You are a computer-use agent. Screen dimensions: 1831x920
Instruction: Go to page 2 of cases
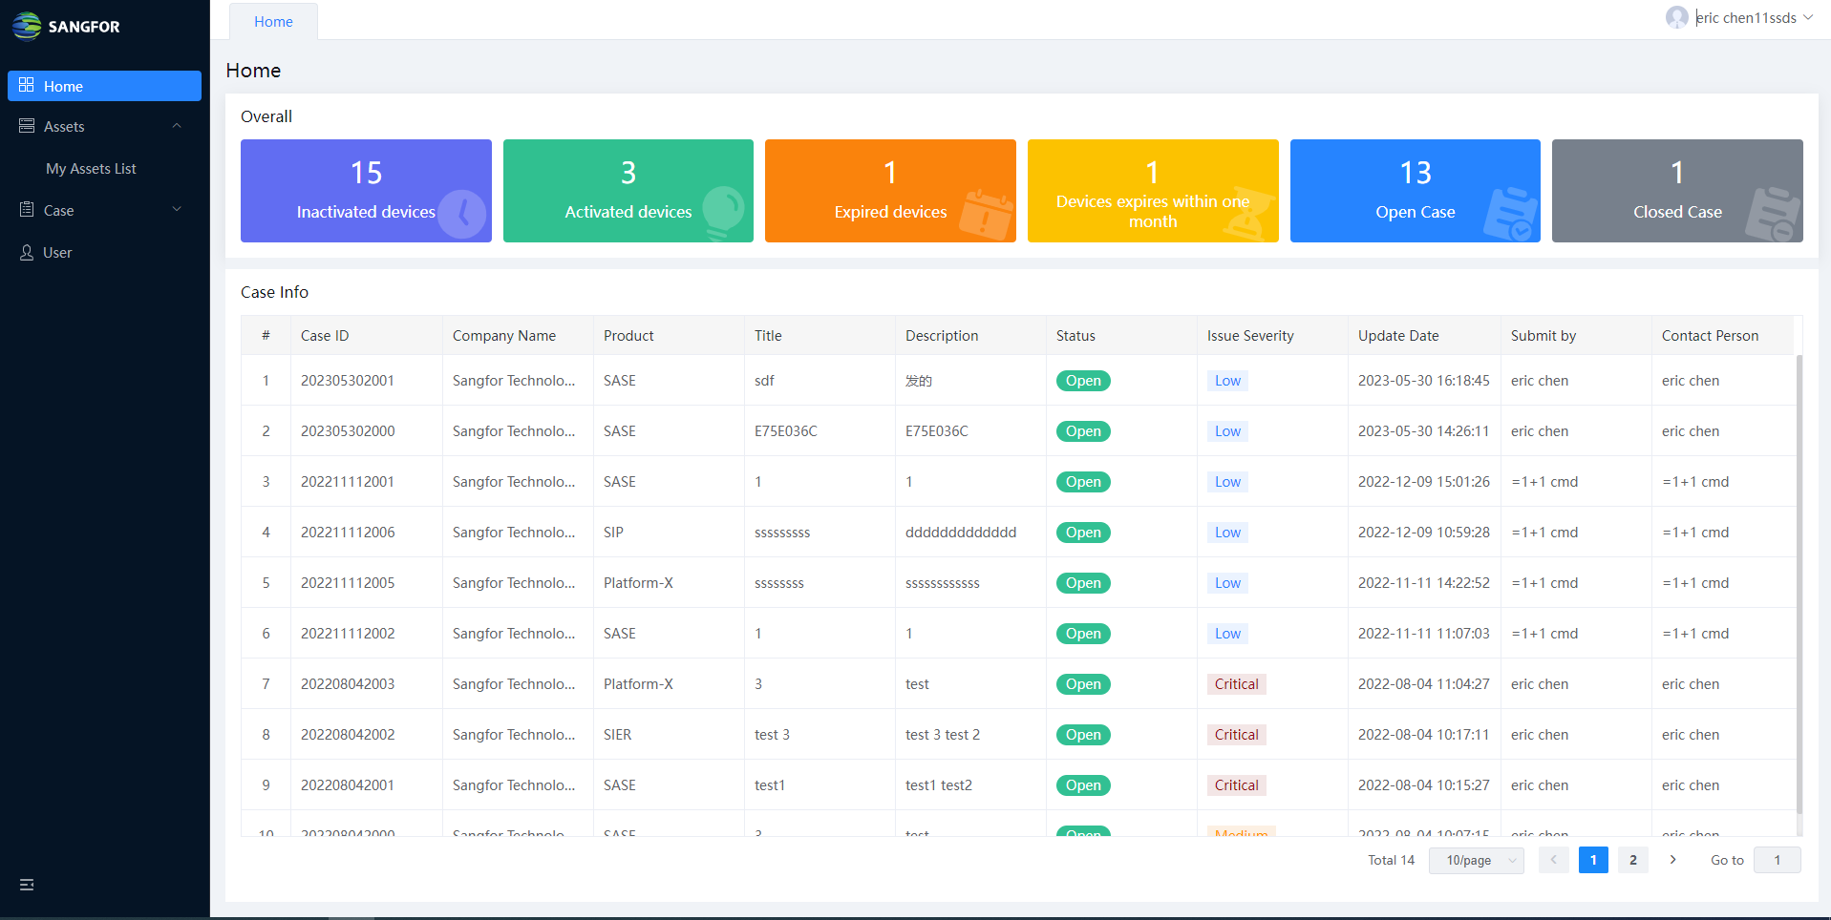(x=1632, y=860)
